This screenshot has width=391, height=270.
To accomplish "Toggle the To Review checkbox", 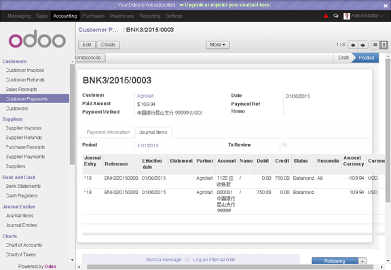I will click(x=284, y=144).
